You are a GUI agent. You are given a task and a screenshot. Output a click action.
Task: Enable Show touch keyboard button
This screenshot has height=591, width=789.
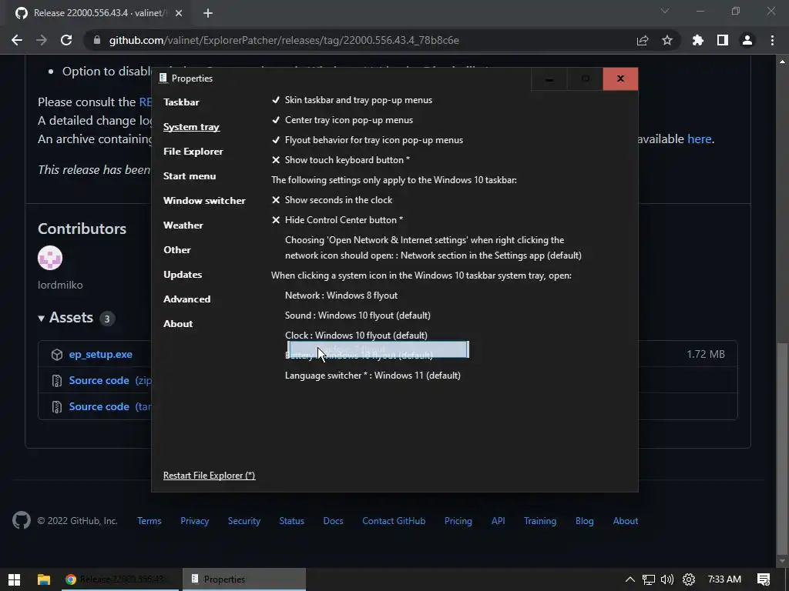coord(341,160)
